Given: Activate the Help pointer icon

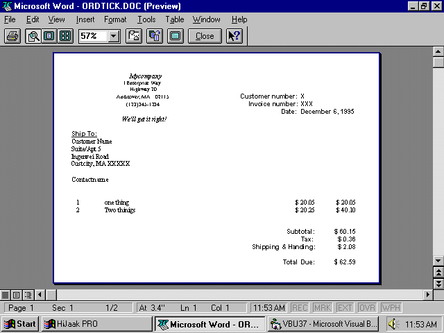Looking at the screenshot, I should point(234,36).
